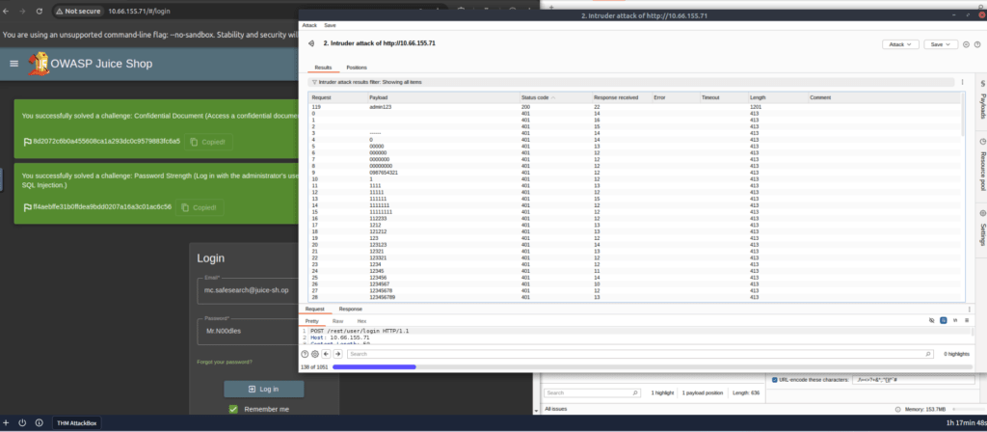The width and height of the screenshot is (987, 432).
Task: Go to next search match arrow
Action: 337,354
